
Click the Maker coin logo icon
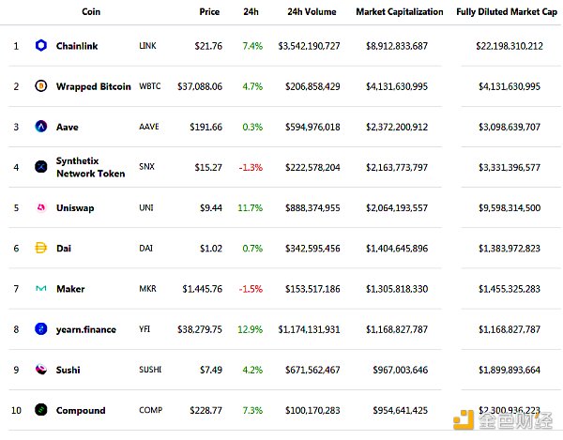(40, 288)
